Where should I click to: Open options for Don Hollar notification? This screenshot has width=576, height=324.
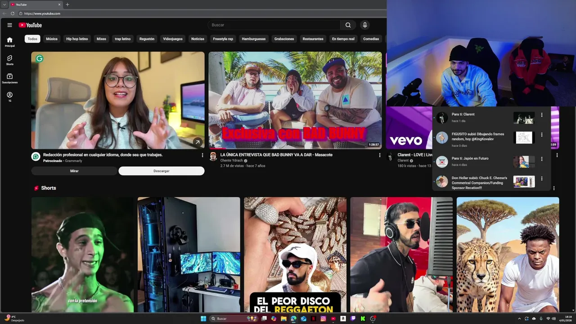point(542,179)
